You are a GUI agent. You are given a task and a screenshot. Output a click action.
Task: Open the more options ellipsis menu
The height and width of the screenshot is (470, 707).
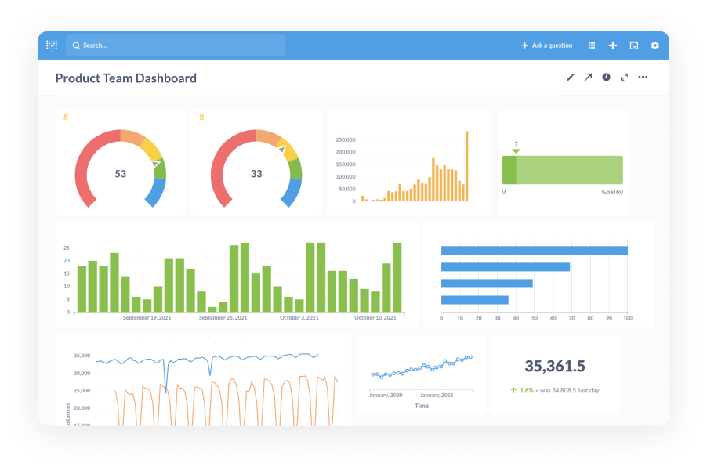[643, 77]
